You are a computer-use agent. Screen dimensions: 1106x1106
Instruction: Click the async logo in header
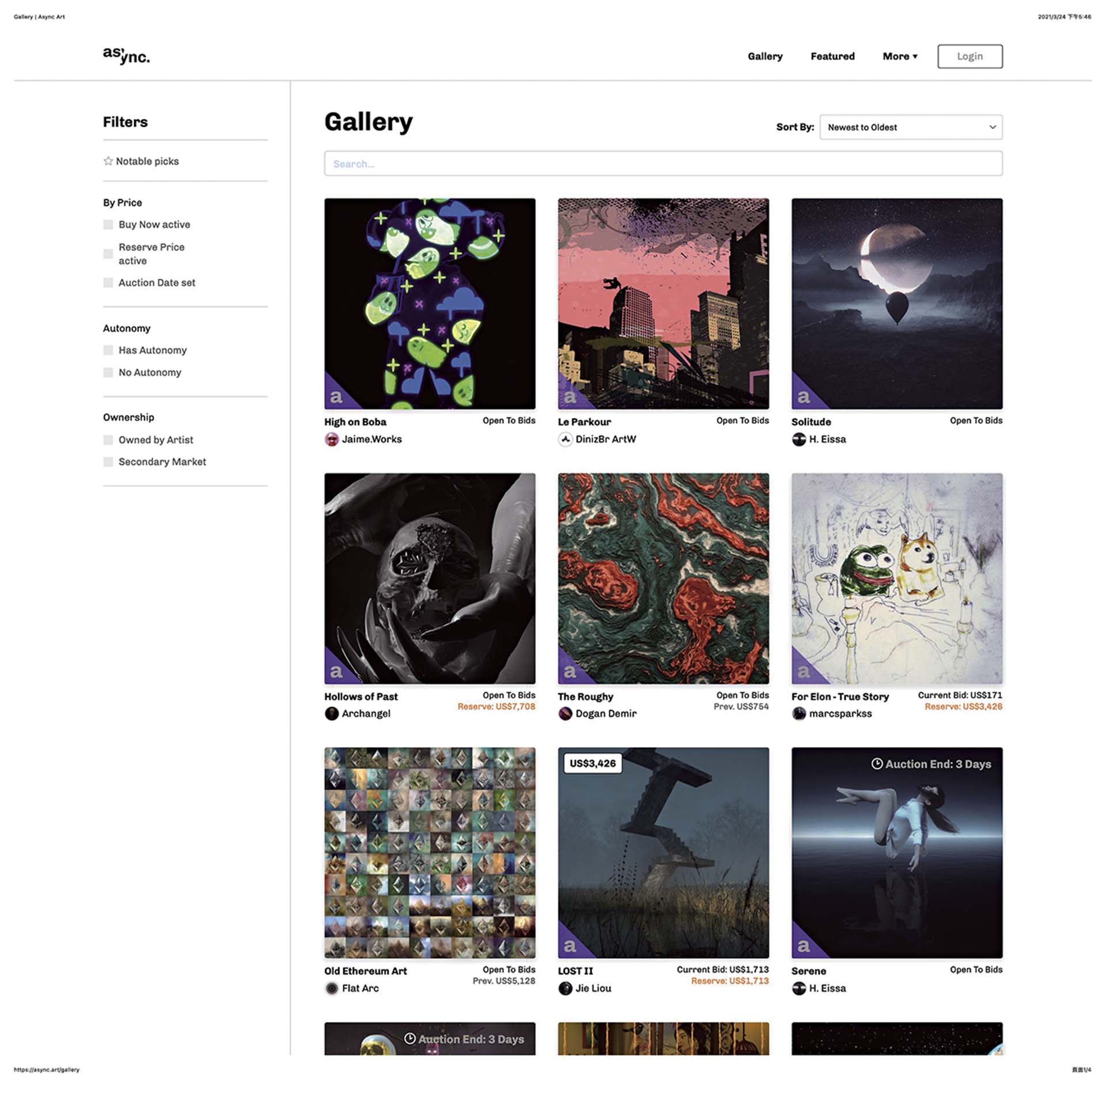(x=126, y=56)
